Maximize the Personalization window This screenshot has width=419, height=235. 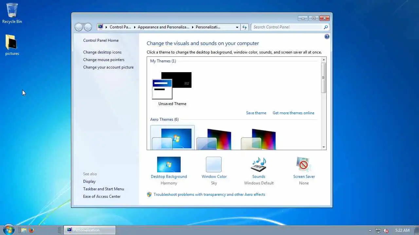pos(314,18)
